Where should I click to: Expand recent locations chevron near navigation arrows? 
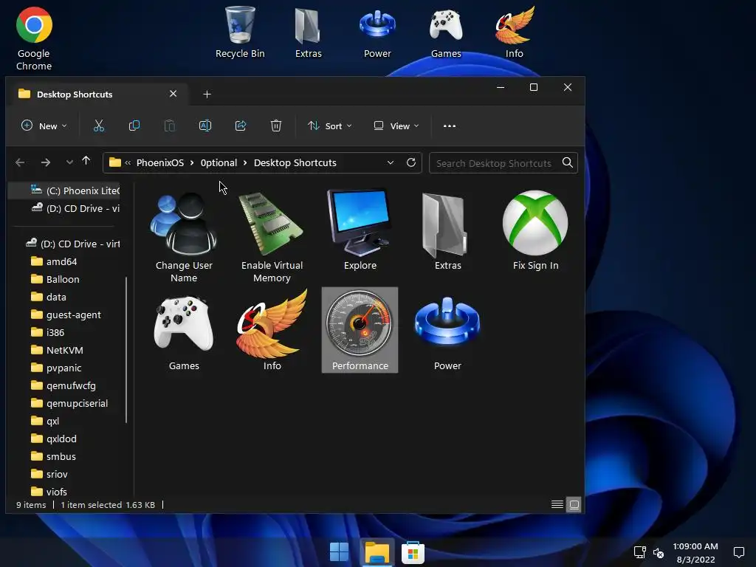pyautogui.click(x=69, y=162)
